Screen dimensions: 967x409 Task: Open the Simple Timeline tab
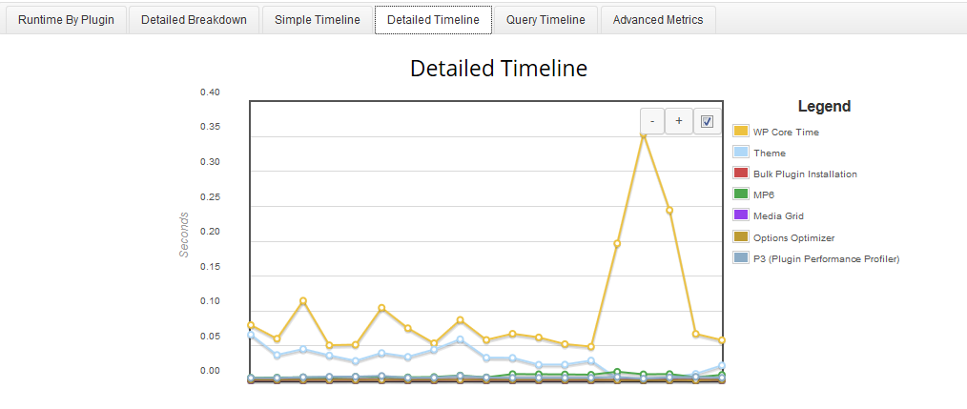(x=317, y=20)
